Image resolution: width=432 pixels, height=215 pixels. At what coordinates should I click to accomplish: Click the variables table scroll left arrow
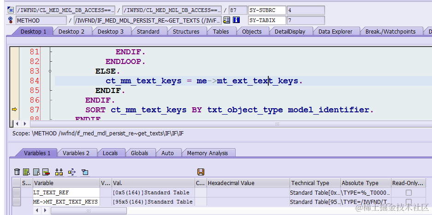[38, 210]
